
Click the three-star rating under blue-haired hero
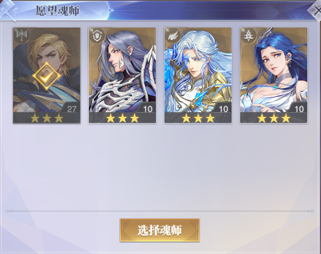(x=274, y=118)
